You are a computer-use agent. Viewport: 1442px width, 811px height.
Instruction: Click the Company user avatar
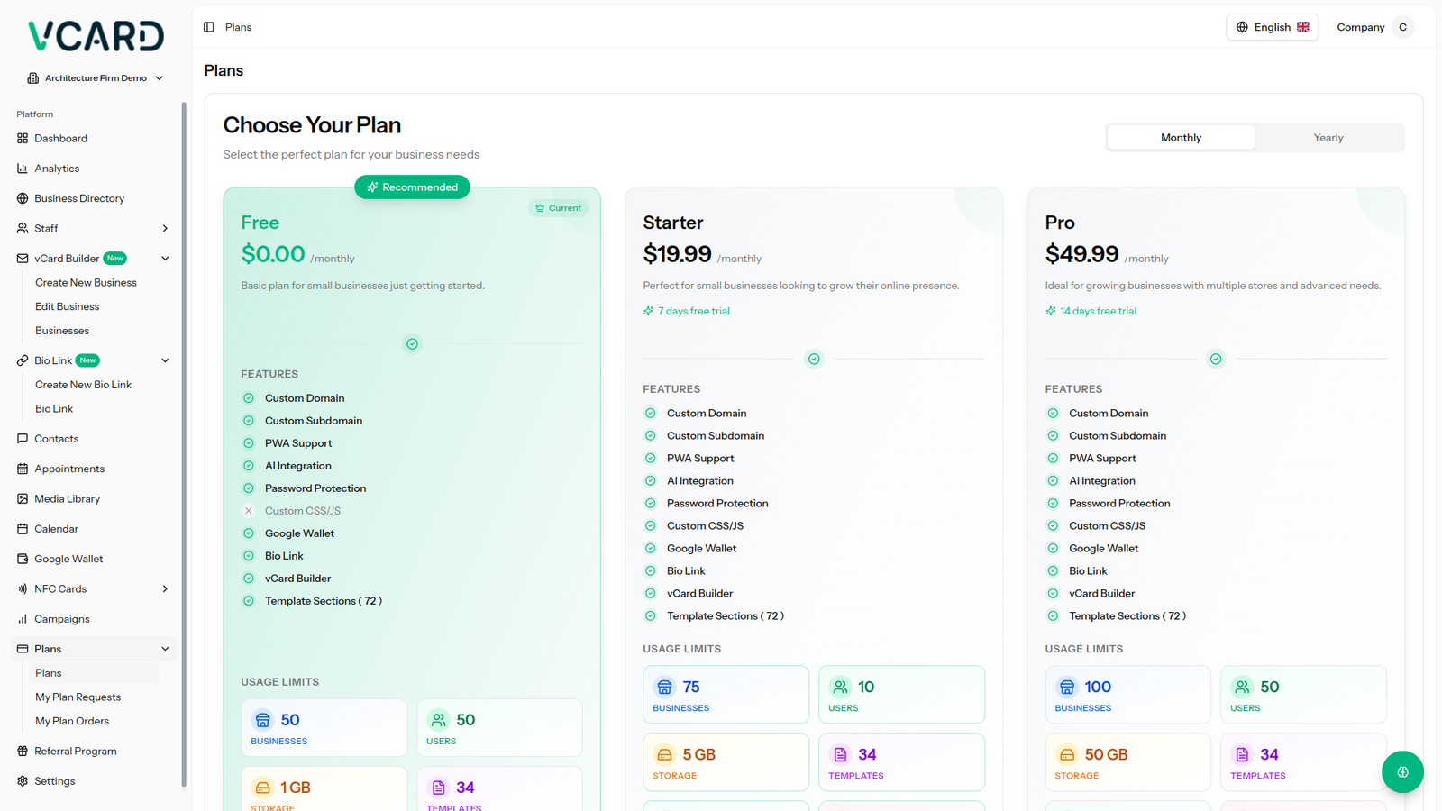[1402, 27]
